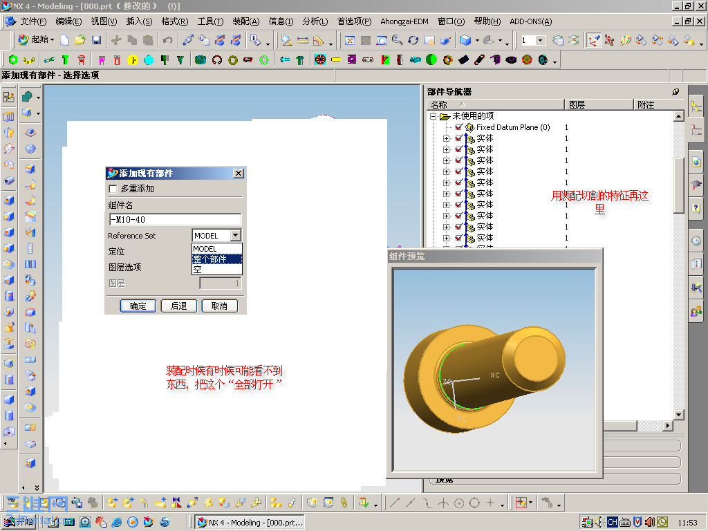Click the shaded cube rendering style icon

click(x=465, y=40)
